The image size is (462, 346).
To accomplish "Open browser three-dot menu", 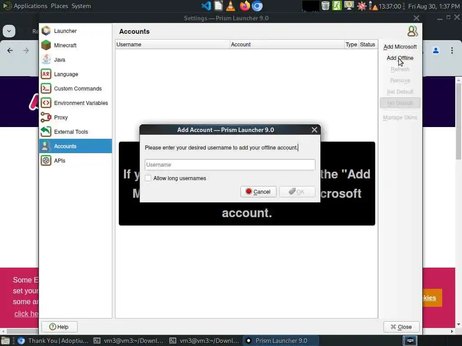I will tap(452, 50).
